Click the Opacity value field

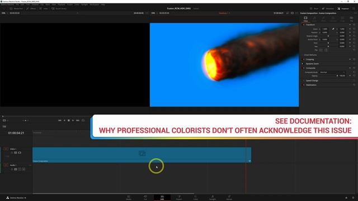[342, 76]
